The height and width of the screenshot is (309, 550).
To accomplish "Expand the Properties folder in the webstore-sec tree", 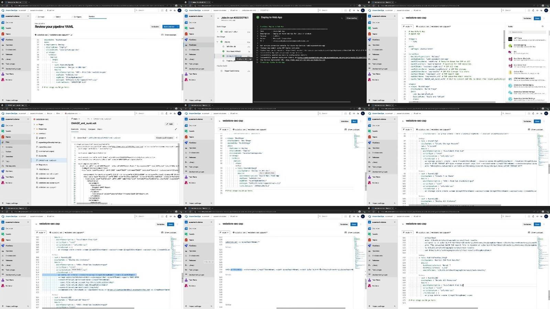I will [34, 129].
